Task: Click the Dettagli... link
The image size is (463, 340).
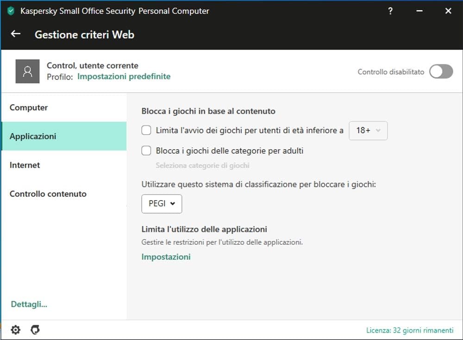Action: point(29,304)
